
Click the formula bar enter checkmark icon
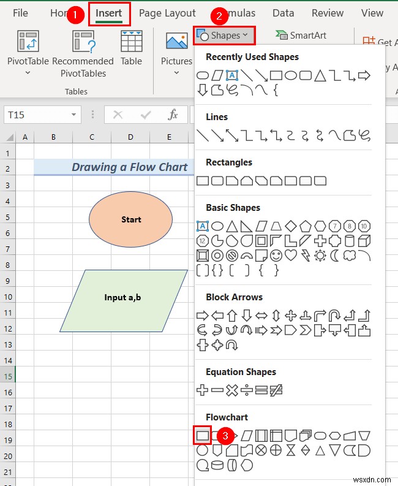tap(145, 115)
